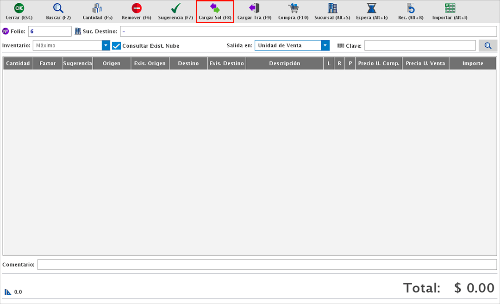Click Cargar Tra (F9) transfer icon
500x304 pixels.
pos(254,8)
